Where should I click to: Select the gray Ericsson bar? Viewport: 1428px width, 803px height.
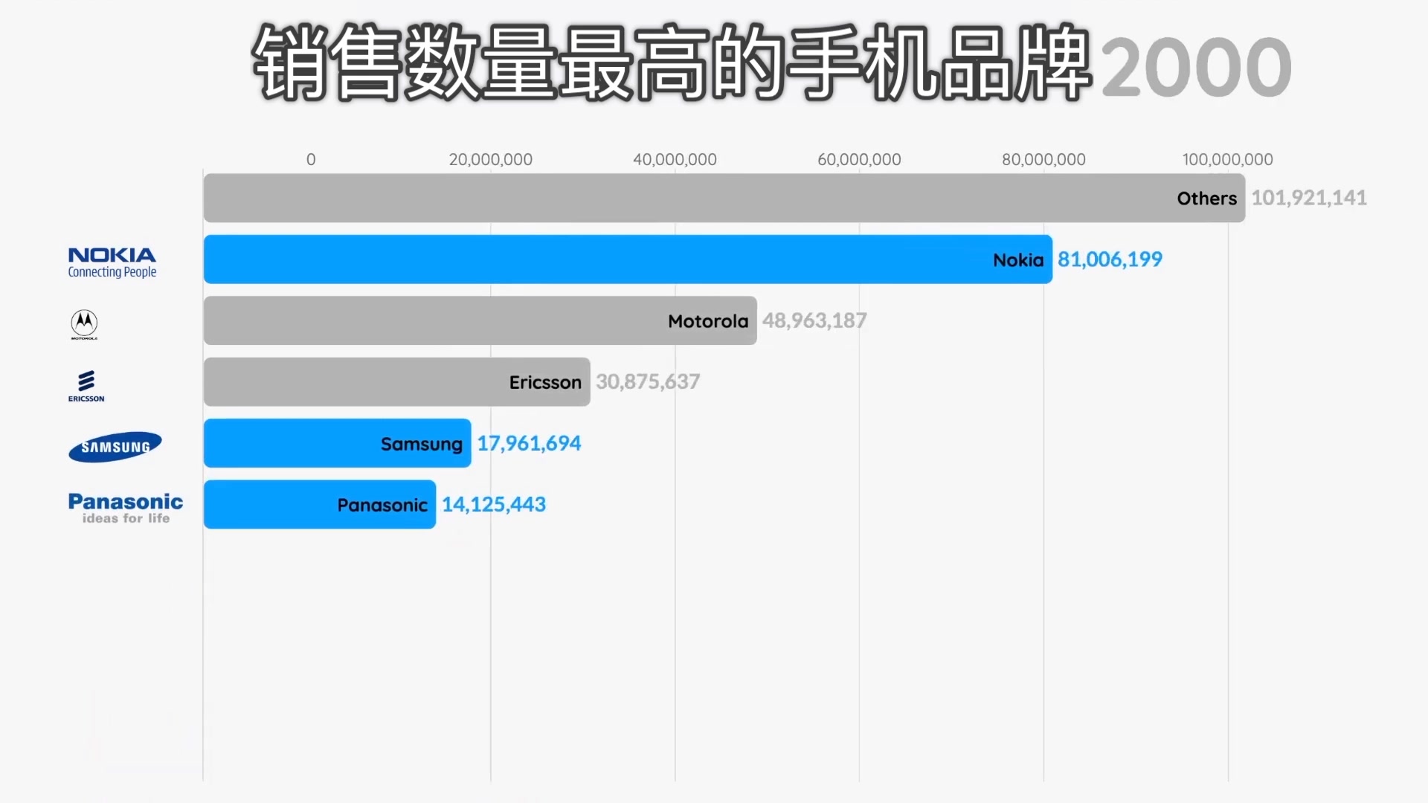397,382
